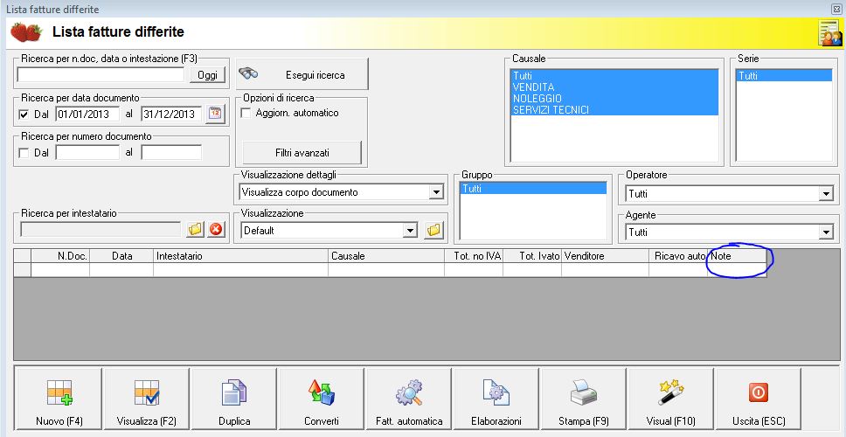Click the Visualizza (F2) button
The image size is (846, 437).
[x=146, y=399]
